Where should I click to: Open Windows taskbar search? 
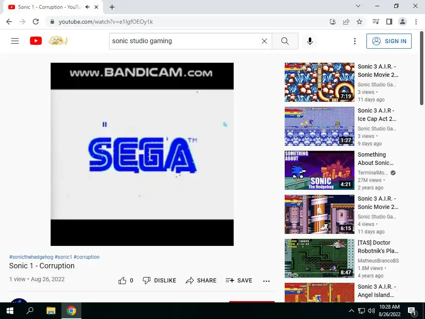pos(30,311)
